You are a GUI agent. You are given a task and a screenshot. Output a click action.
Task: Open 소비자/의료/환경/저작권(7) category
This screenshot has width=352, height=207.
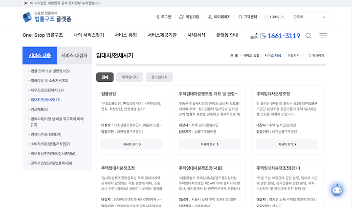(50, 144)
